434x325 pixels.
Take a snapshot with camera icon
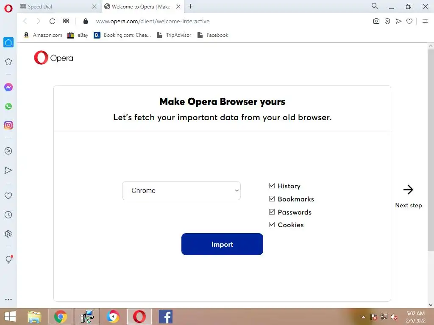(376, 21)
